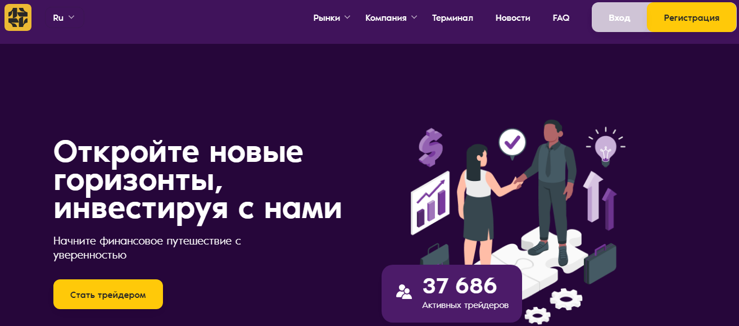Click the Регистрация button

coord(691,17)
